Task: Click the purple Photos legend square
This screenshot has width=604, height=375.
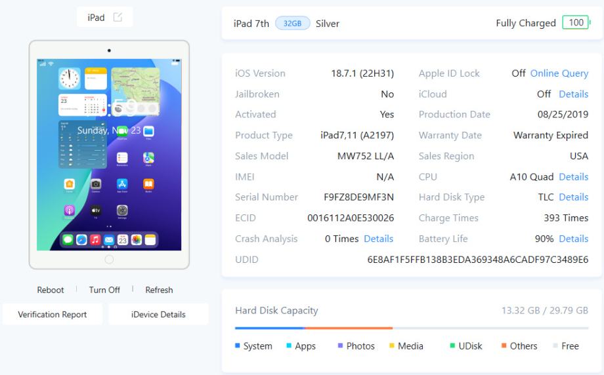Action: tap(340, 345)
